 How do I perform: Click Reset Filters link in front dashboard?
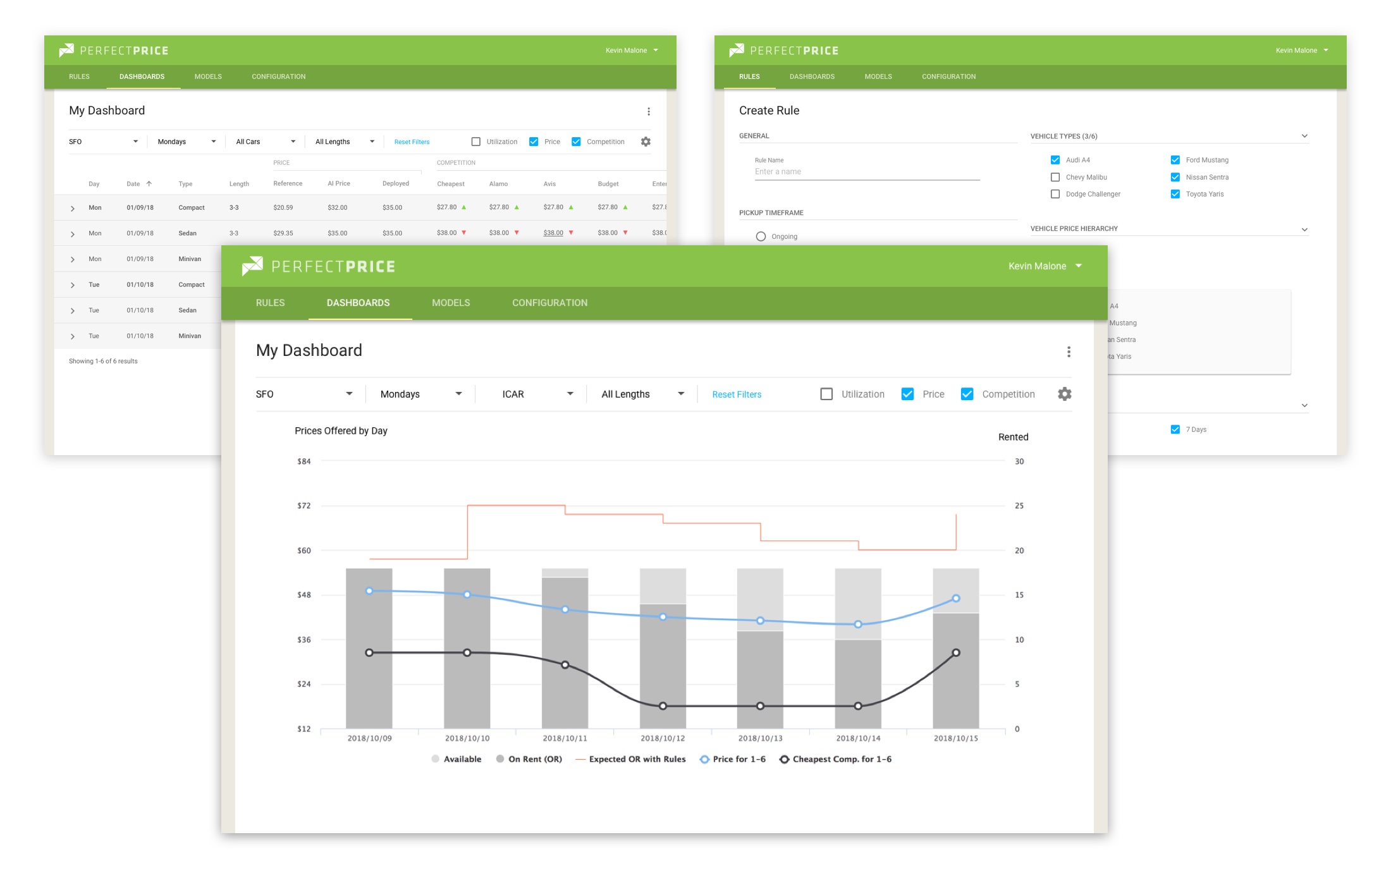point(737,394)
